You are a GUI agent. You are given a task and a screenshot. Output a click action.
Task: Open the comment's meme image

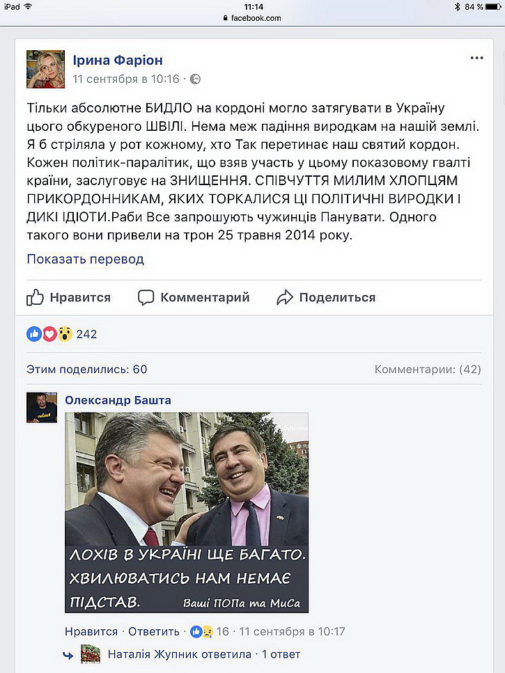coord(187,512)
